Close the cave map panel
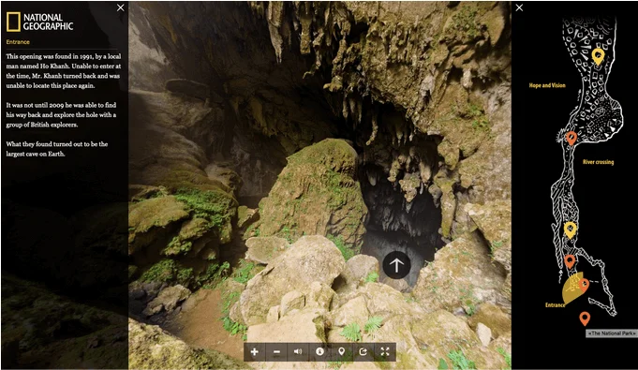This screenshot has width=638, height=370. coord(519,7)
